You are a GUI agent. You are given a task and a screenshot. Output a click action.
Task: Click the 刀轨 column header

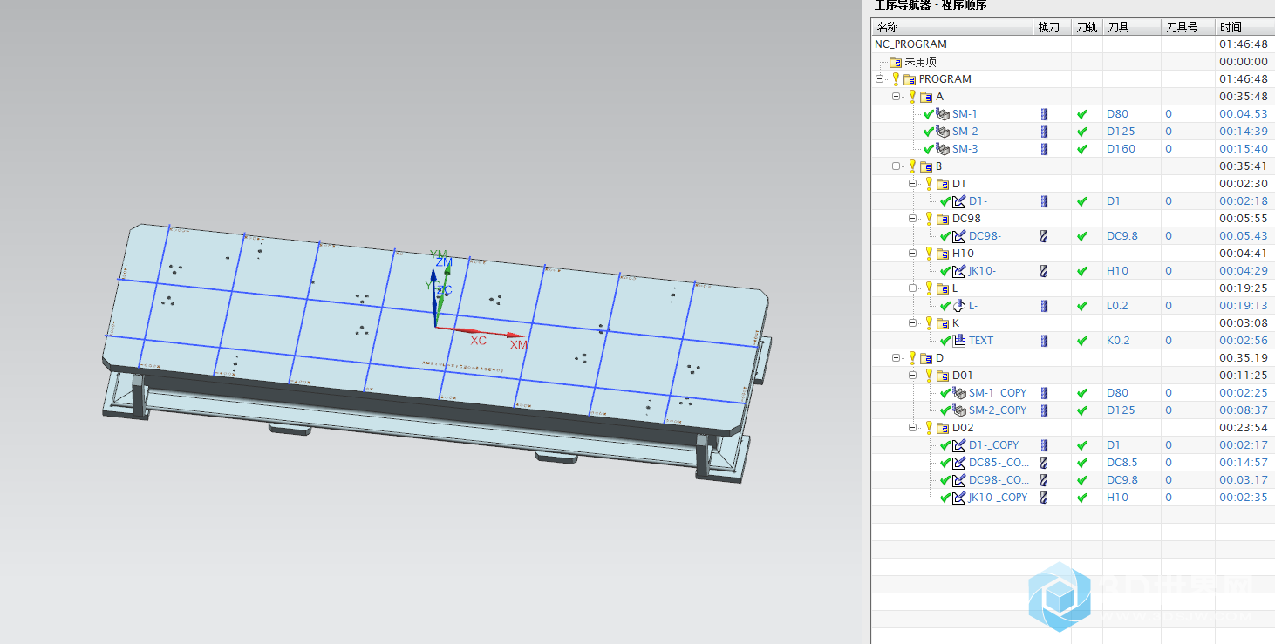pyautogui.click(x=1087, y=27)
